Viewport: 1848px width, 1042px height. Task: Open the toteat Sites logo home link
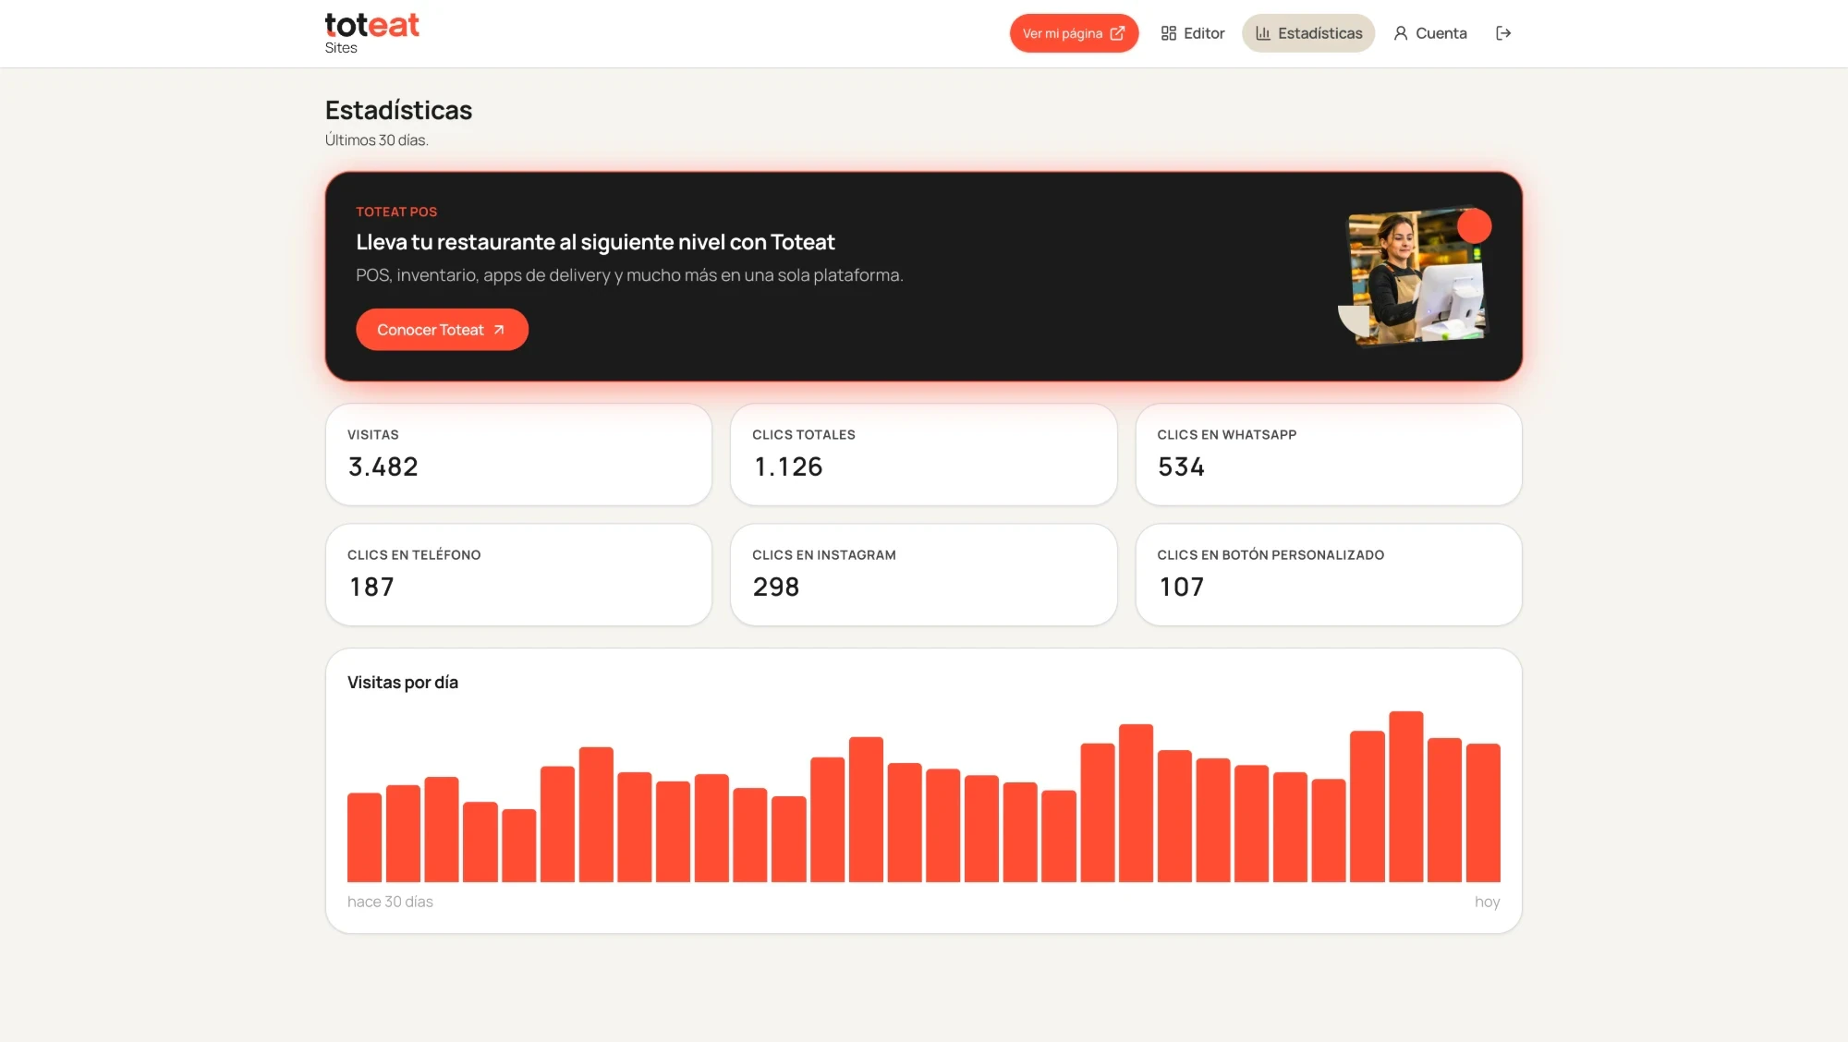(x=371, y=33)
